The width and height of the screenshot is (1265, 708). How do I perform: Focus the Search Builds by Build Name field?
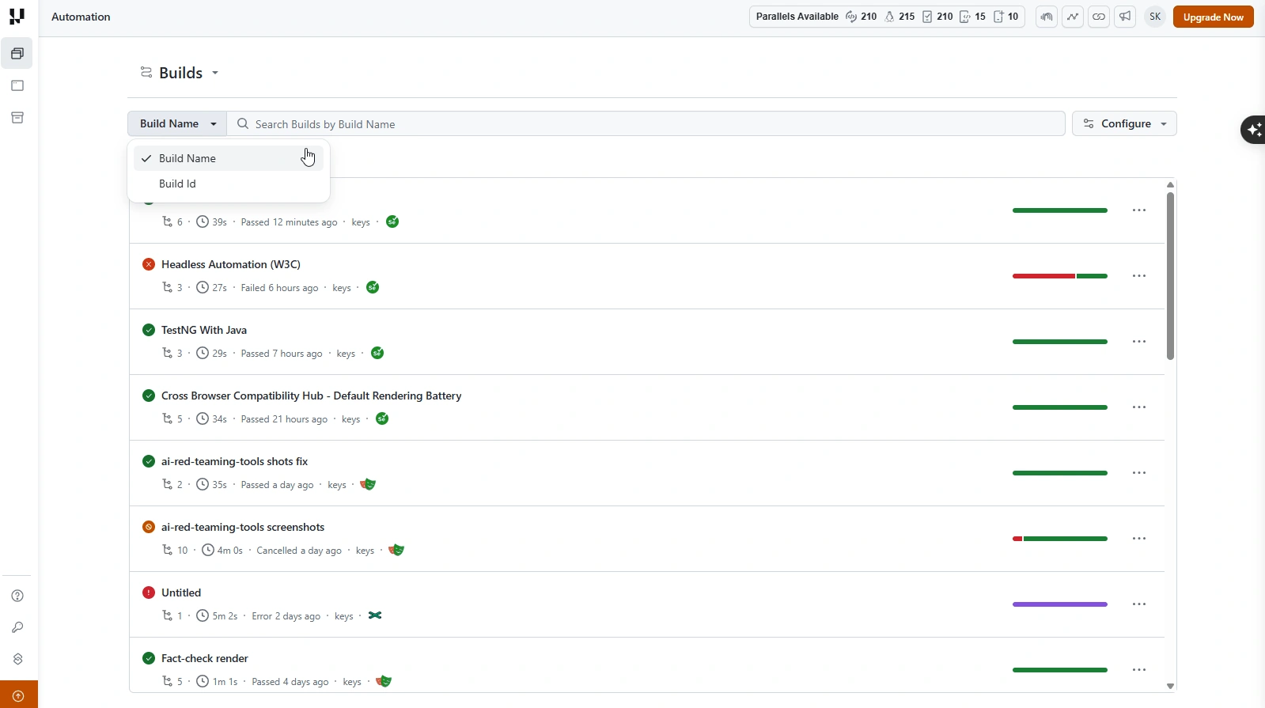click(646, 123)
